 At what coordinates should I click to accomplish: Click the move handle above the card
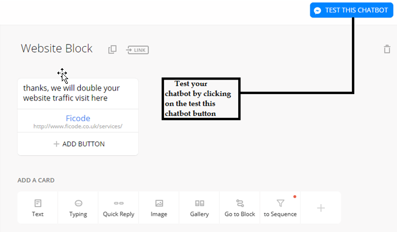(62, 73)
